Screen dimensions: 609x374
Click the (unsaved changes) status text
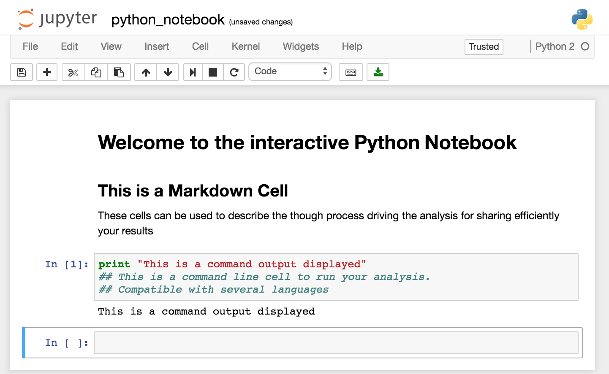click(x=261, y=22)
